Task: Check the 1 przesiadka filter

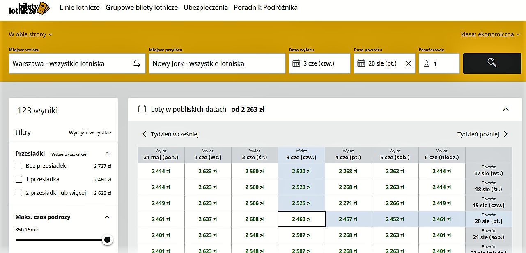Action: point(19,179)
